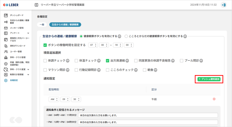Open ユーザー管理 menu item

coord(16,52)
